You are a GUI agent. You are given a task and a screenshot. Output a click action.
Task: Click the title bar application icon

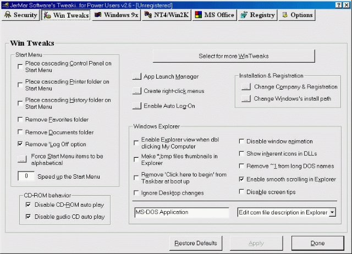click(x=5, y=5)
